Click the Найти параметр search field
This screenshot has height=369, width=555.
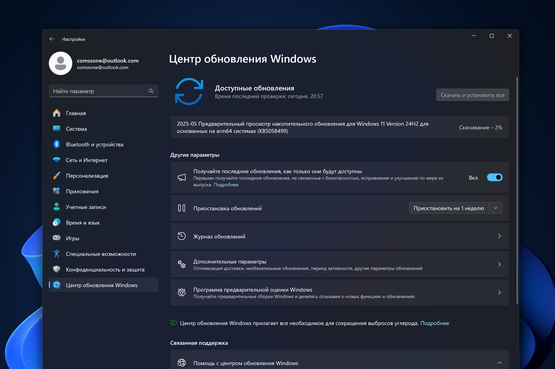tap(104, 91)
